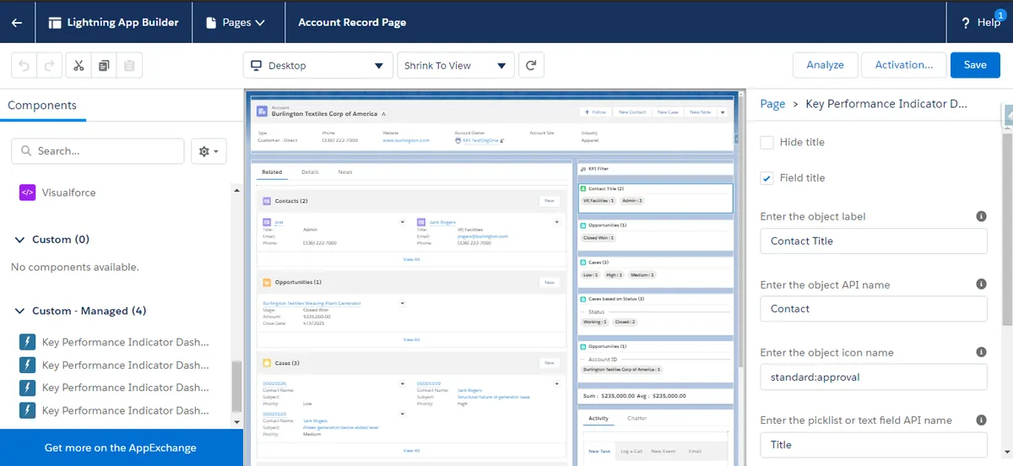1013x466 pixels.
Task: Open the Chatter tab
Action: click(x=637, y=419)
